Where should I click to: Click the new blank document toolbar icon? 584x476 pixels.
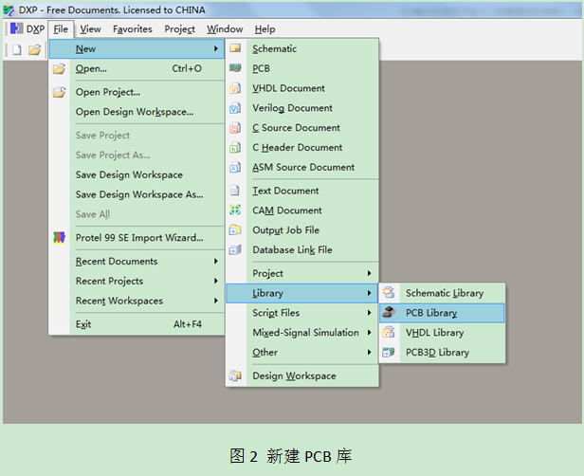pyautogui.click(x=17, y=49)
